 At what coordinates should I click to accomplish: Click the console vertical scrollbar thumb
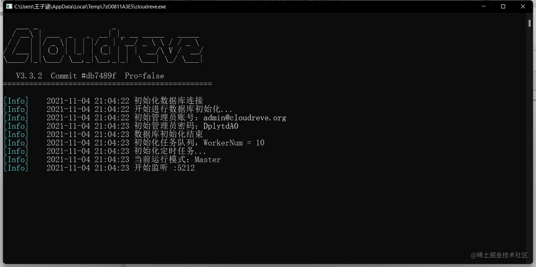point(530,23)
